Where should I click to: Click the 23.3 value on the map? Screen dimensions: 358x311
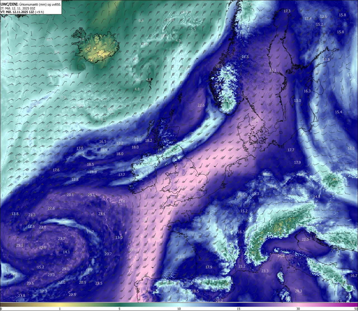(265, 271)
